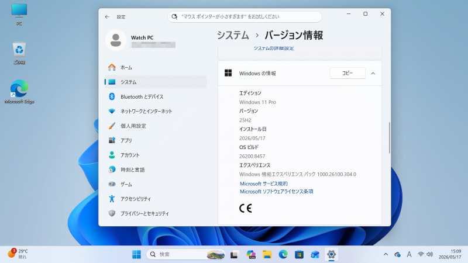
Task: Click the taskbar 検索 search box
Action: click(186, 254)
